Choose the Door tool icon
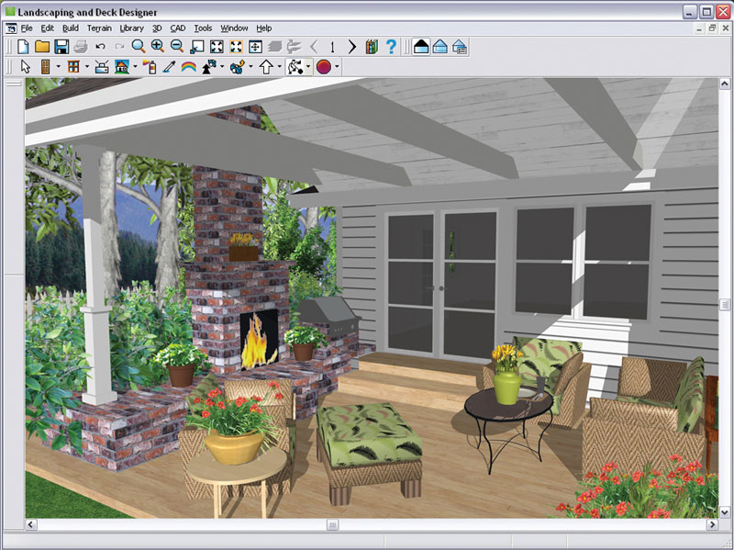The image size is (734, 550). click(x=45, y=67)
